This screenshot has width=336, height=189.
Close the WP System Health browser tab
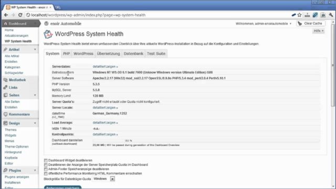[50, 7]
